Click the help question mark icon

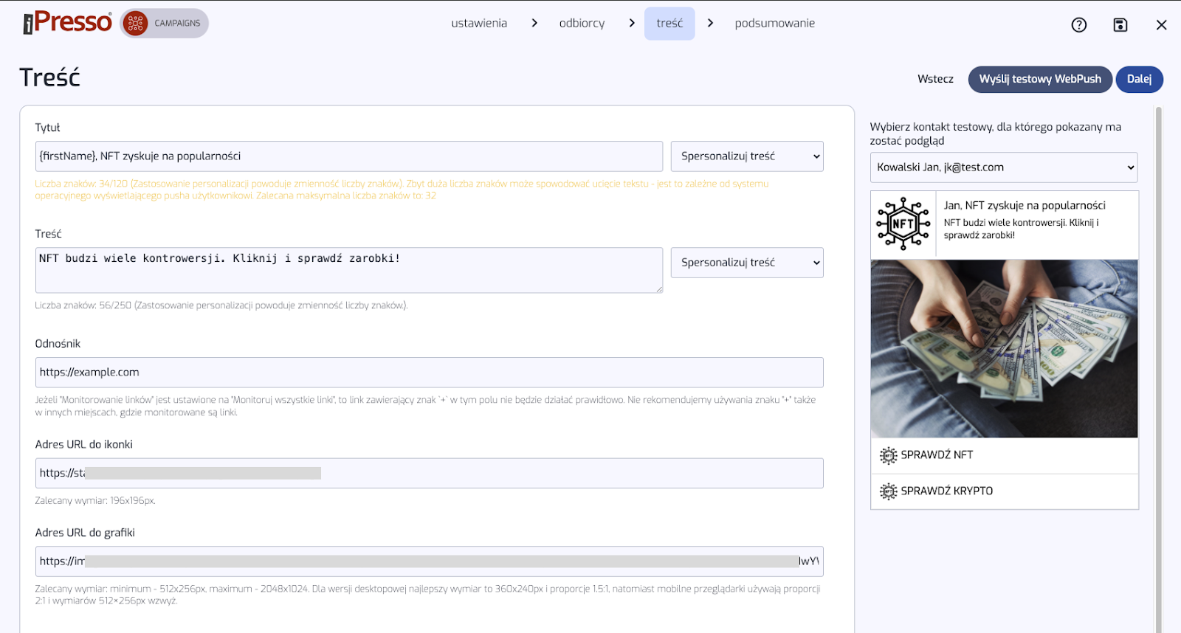pos(1078,25)
